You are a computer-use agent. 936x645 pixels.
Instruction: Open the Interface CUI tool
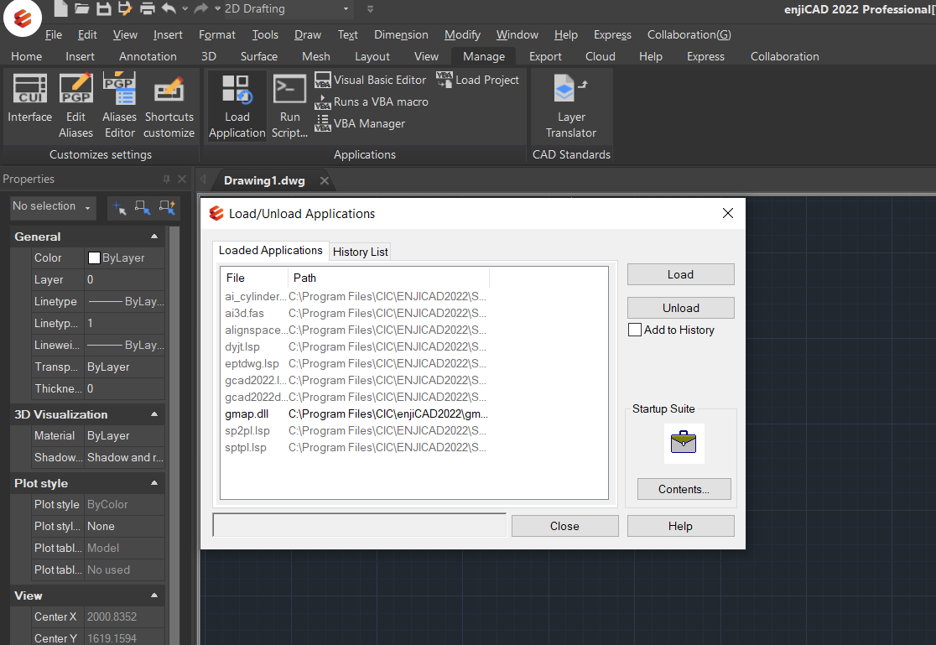(x=30, y=98)
